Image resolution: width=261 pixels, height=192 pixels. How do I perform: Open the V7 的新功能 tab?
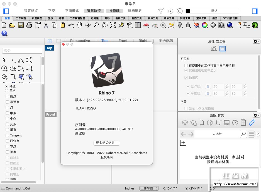click(x=230, y=18)
